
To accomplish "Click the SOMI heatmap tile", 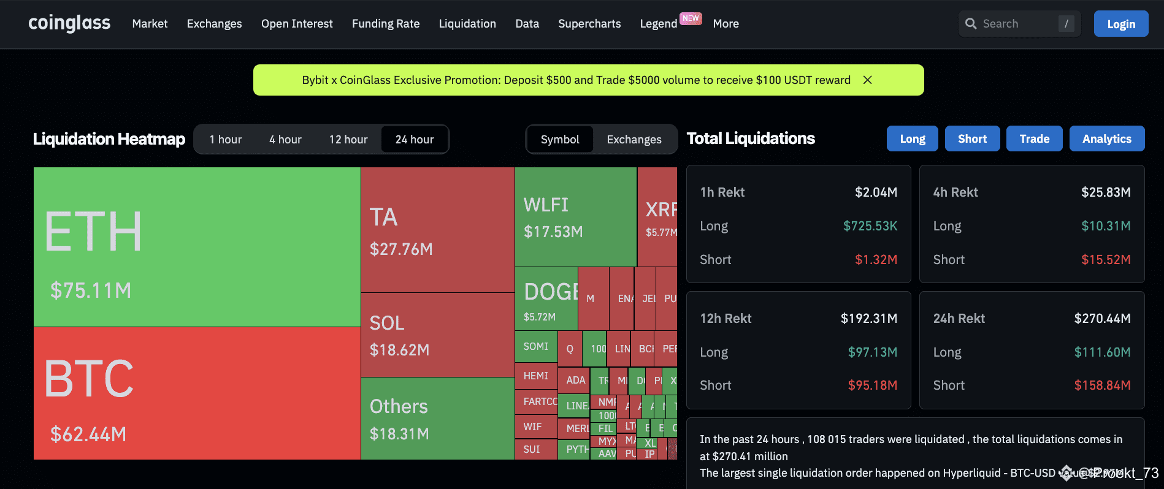I will pyautogui.click(x=536, y=347).
